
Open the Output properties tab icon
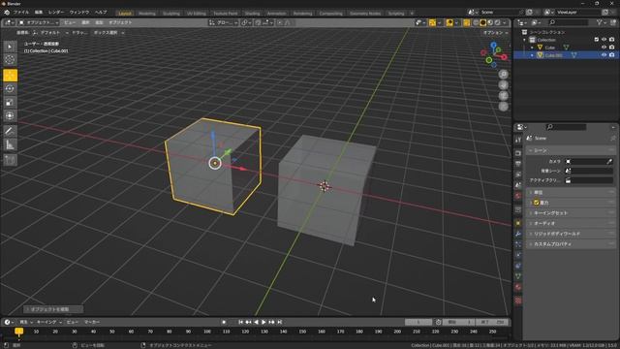point(518,164)
